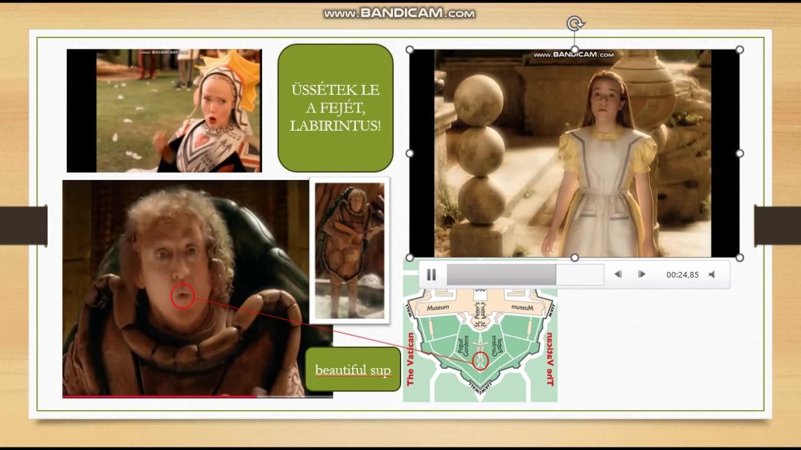Pause the video playback
The height and width of the screenshot is (450, 801).
[431, 274]
